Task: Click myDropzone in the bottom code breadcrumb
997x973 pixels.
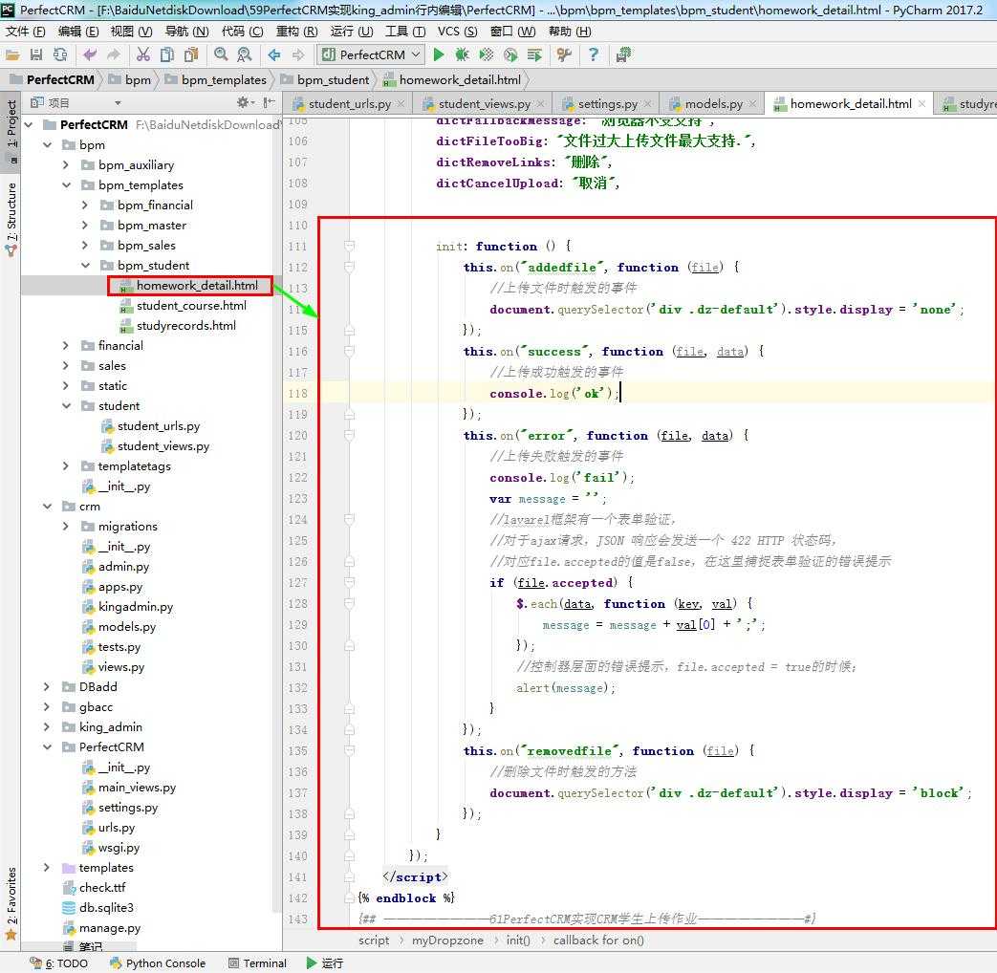Action: pyautogui.click(x=447, y=940)
